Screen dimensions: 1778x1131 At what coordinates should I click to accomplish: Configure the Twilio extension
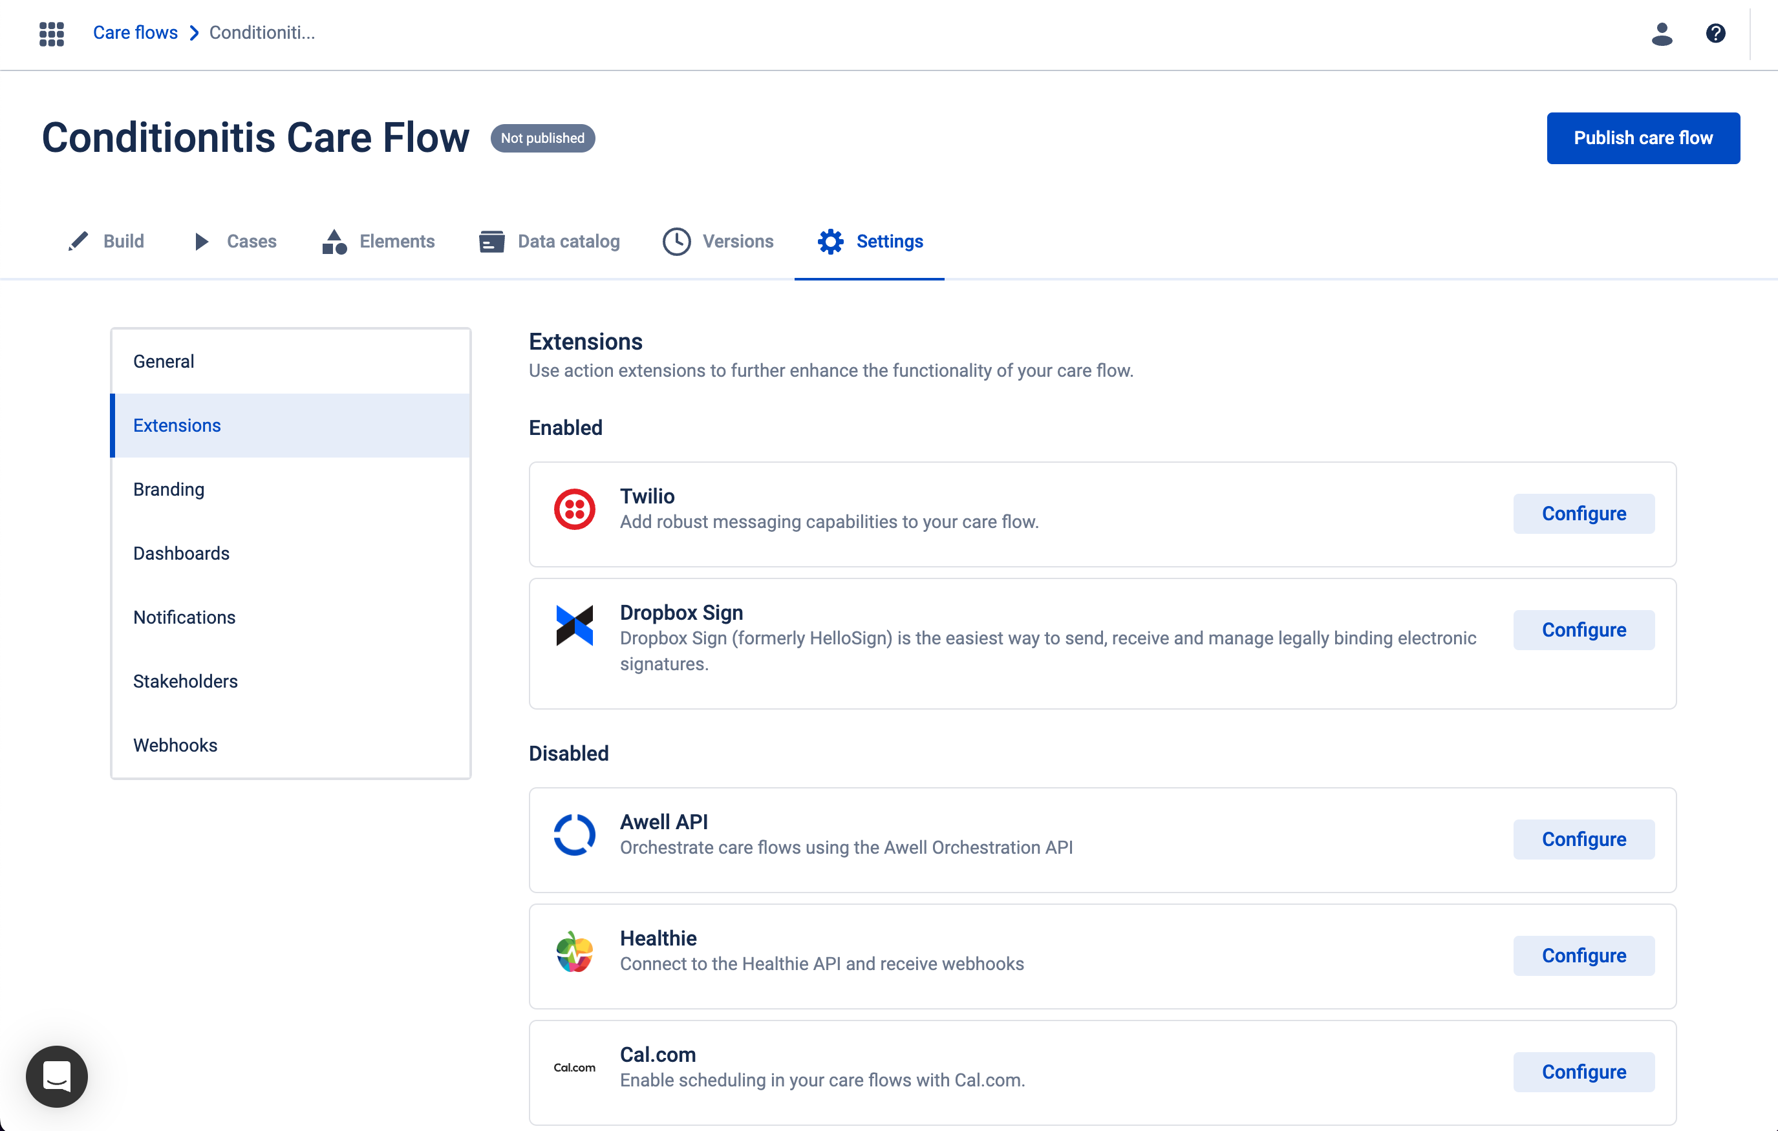tap(1583, 513)
